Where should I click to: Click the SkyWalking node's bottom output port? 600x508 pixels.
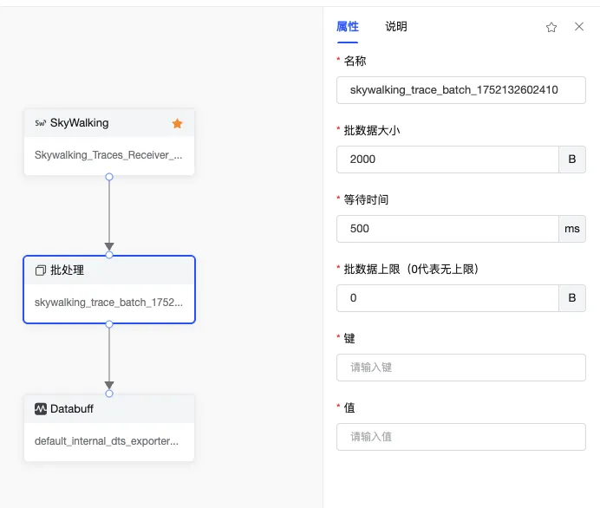click(109, 177)
